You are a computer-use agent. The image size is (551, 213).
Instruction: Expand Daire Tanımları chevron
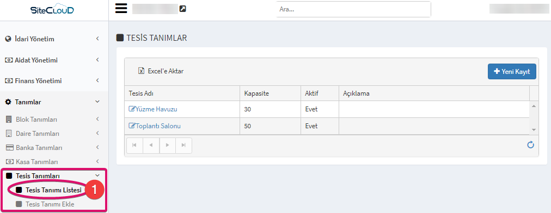(x=97, y=133)
